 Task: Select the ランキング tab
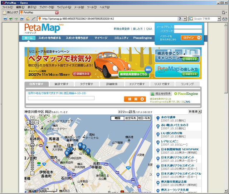point(187,84)
